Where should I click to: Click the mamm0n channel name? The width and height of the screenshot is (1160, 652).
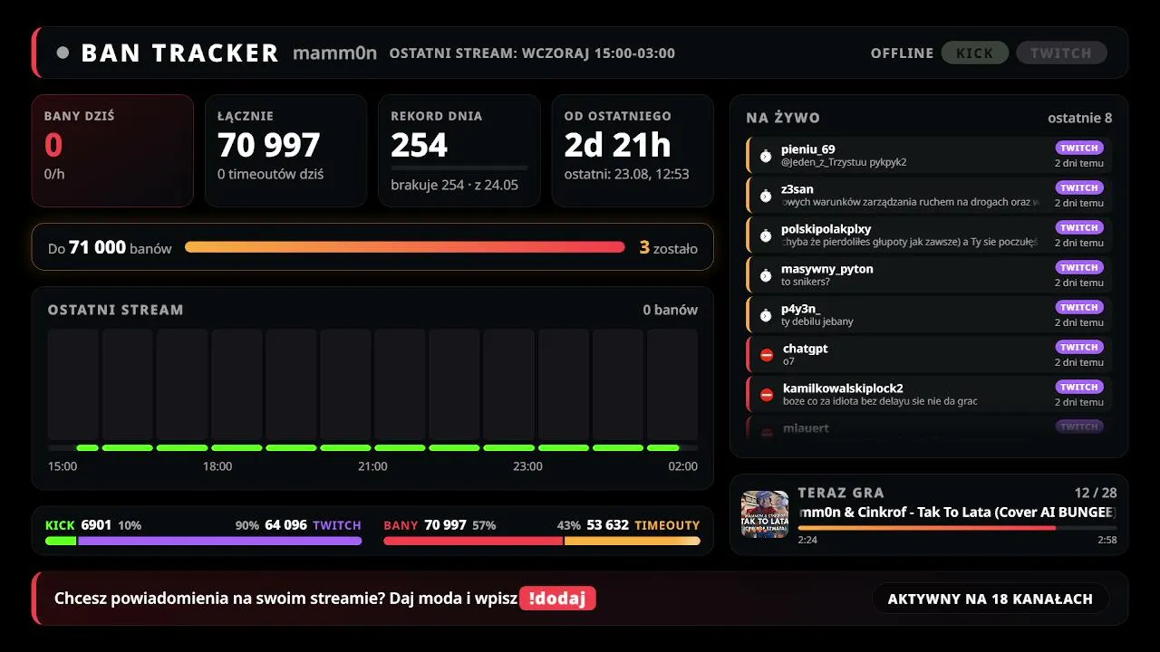tap(334, 53)
